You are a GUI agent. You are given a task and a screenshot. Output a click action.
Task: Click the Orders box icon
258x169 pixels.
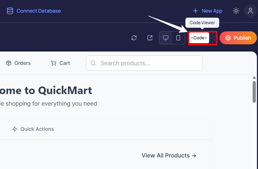click(x=9, y=63)
